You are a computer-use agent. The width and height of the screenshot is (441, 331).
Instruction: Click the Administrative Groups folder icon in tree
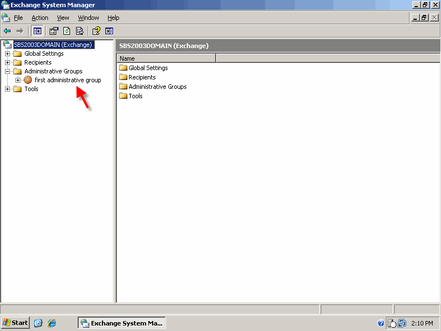coord(18,71)
